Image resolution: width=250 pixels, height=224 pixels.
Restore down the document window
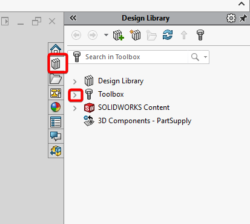point(36,21)
